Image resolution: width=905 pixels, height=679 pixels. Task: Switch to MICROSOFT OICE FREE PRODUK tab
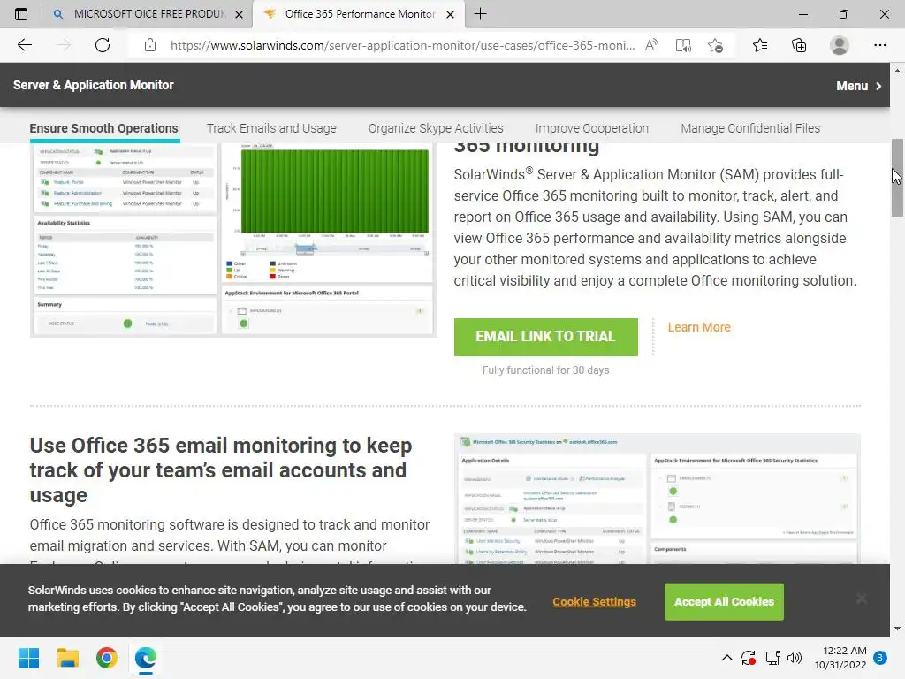tap(149, 14)
